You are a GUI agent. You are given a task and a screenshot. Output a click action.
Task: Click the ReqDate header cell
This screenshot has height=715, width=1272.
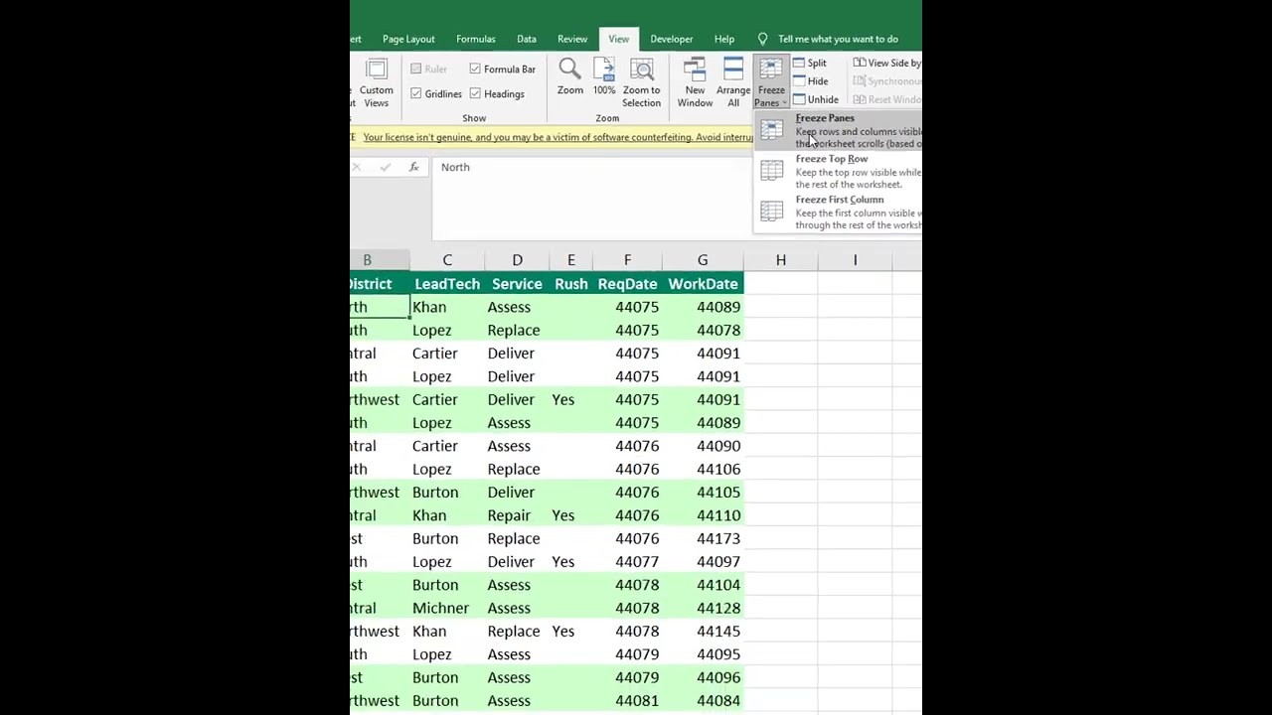[627, 284]
